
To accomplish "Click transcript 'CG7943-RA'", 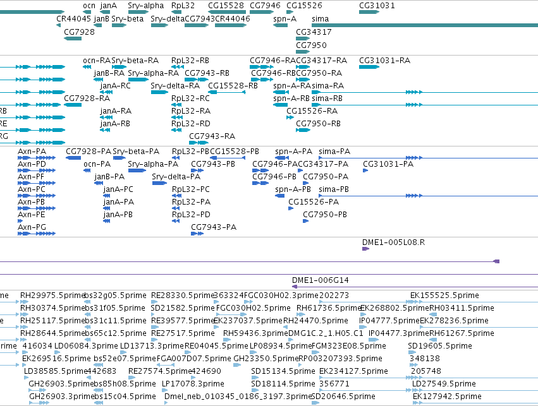I will point(212,136).
